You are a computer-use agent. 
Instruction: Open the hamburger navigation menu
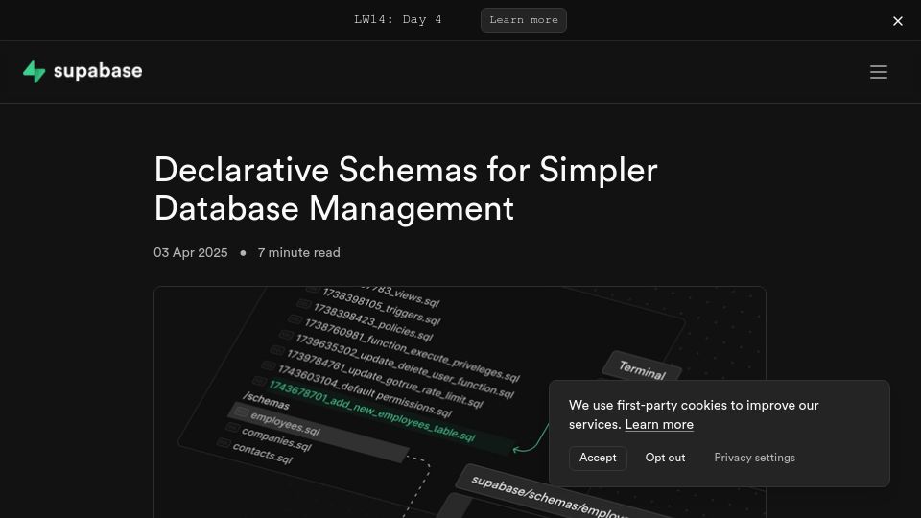[x=879, y=72]
